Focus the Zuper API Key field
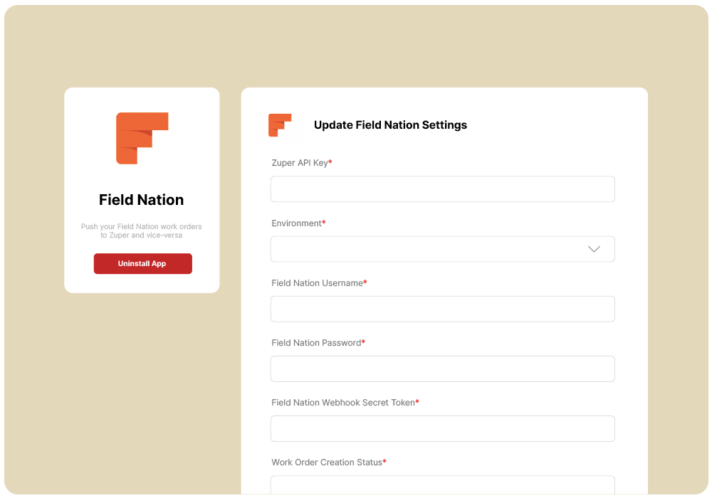 (x=443, y=189)
